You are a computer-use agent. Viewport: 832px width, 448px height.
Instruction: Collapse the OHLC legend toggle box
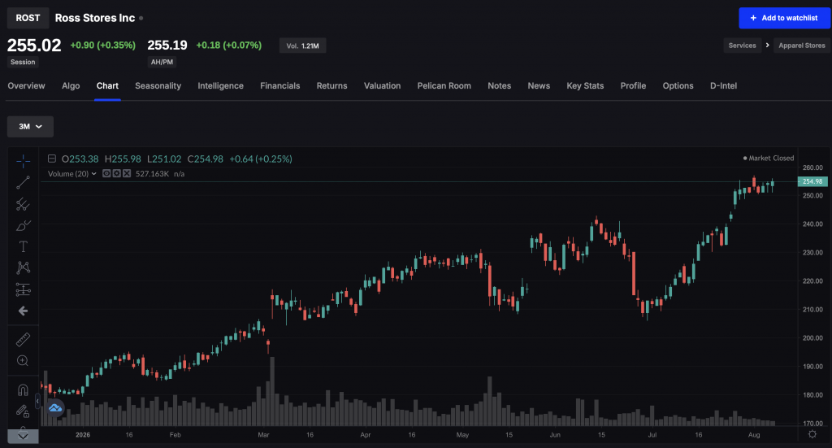coord(52,159)
